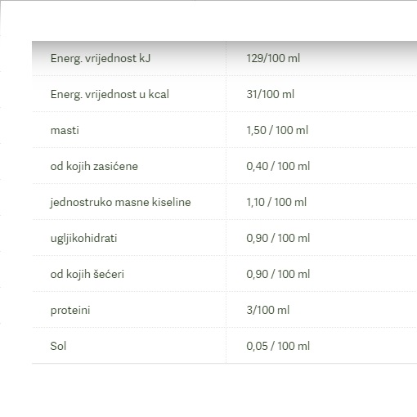Select the 'Energ. vrijednost u kcal' label
417x417 pixels.
point(110,95)
